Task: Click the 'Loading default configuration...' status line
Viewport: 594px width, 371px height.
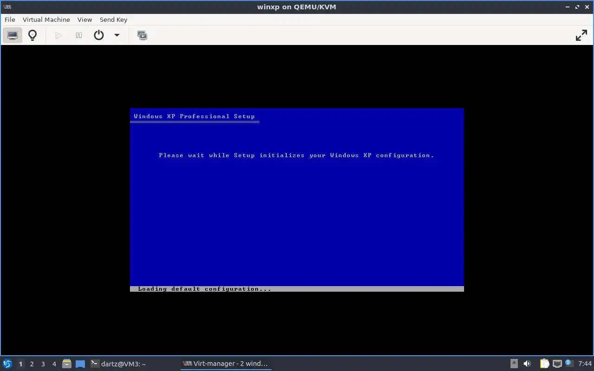Action: 204,289
